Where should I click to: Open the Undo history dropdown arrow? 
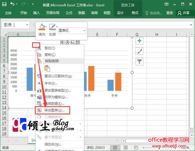coord(17,4)
